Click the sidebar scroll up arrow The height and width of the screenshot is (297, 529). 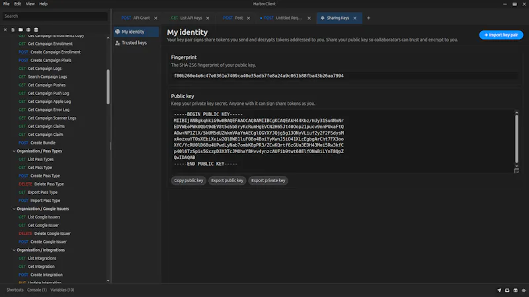[108, 38]
